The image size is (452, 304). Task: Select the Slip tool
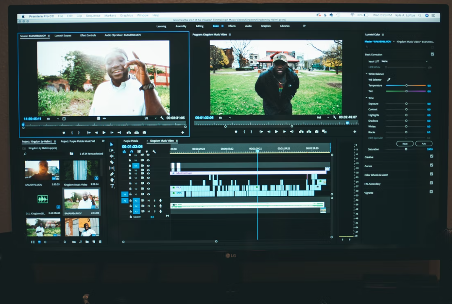click(x=112, y=168)
